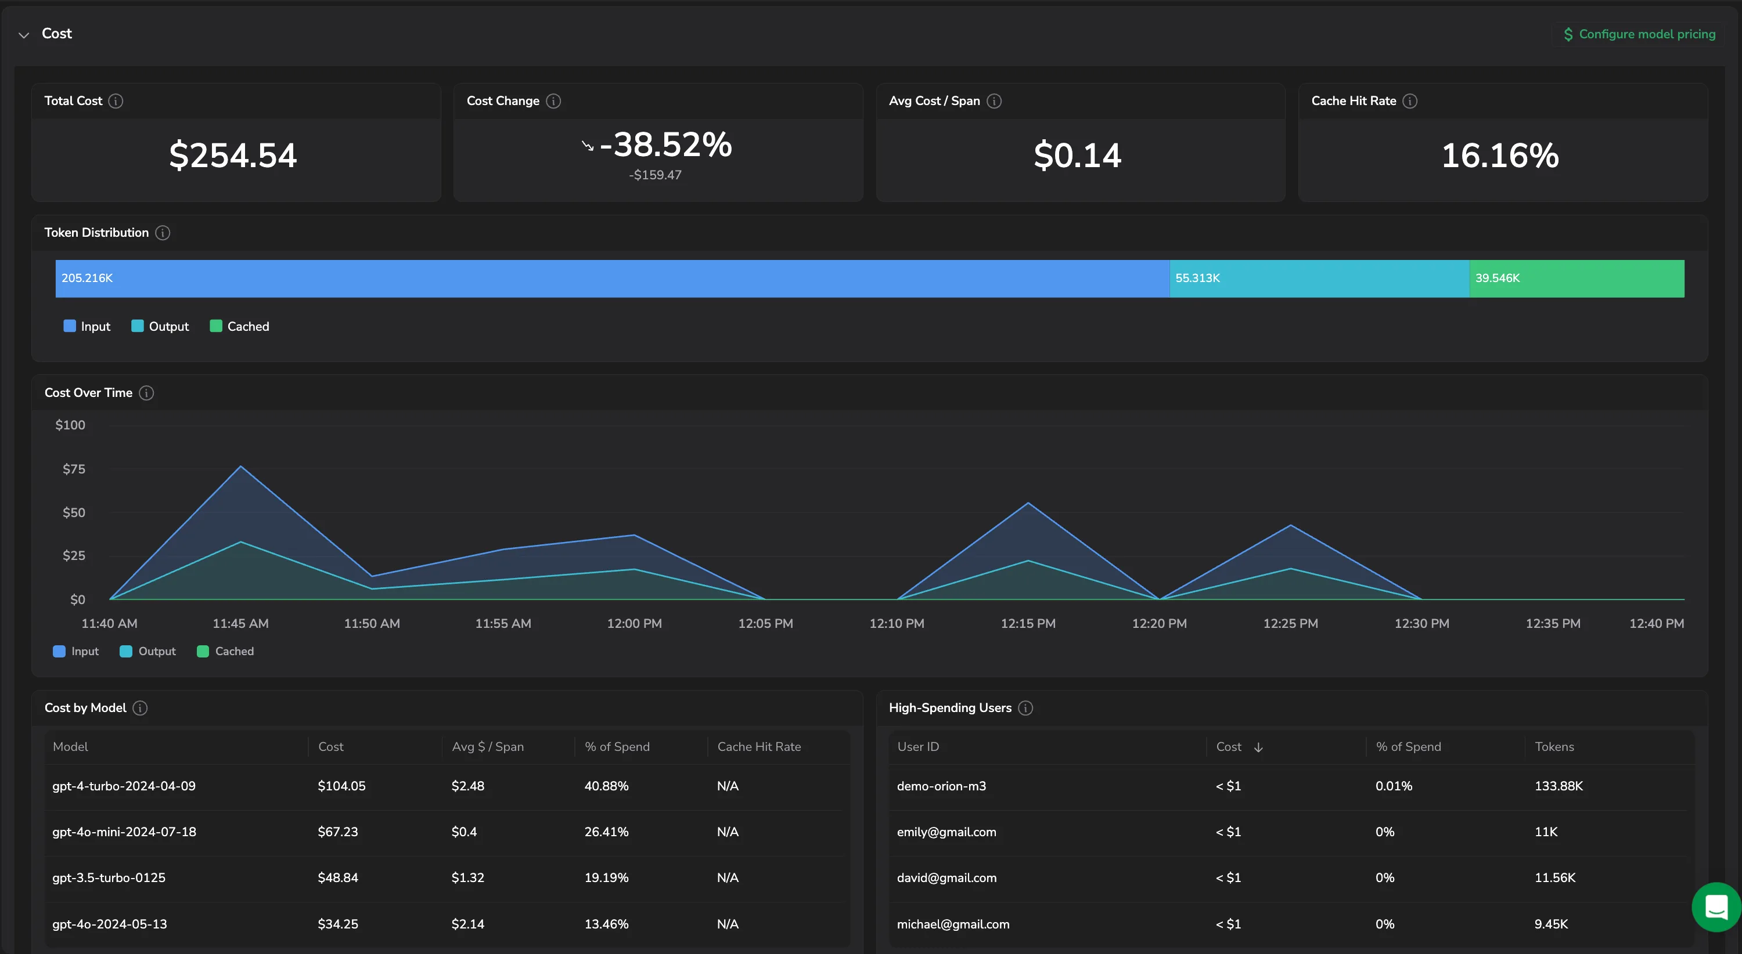Select the gpt-4o-mini-2024-07-18 model row
Screen dimensions: 1742x954
pos(447,832)
